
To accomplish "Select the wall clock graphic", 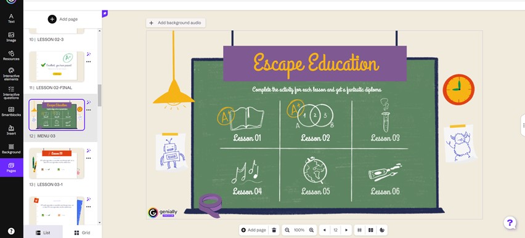I will (x=458, y=90).
